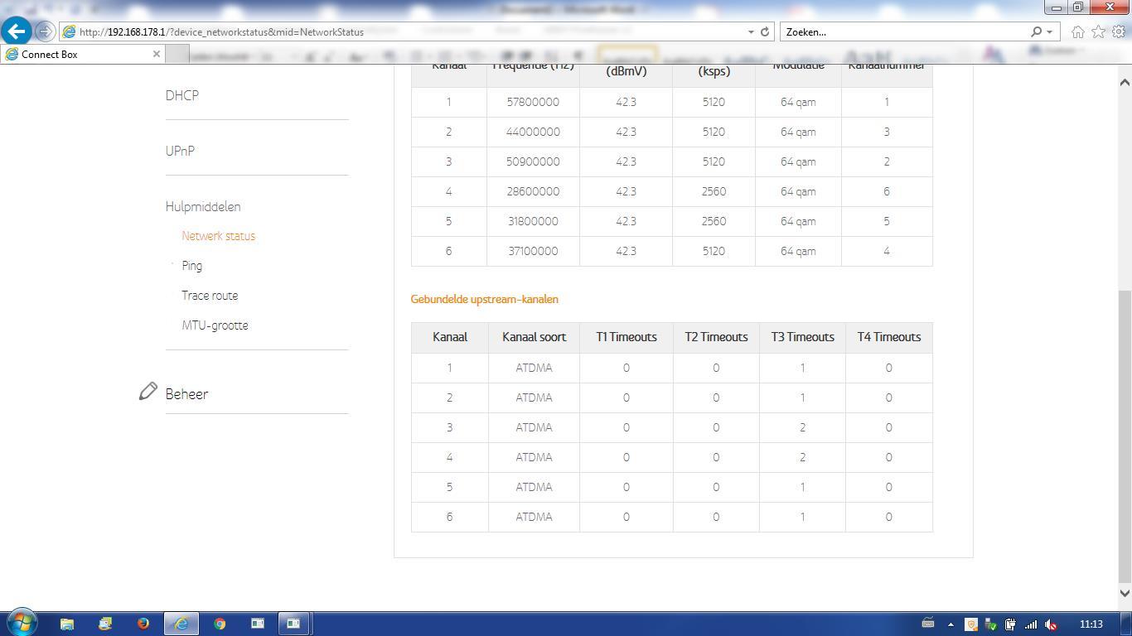Click the Beheer pencil icon
The image size is (1132, 636).
[x=148, y=392]
